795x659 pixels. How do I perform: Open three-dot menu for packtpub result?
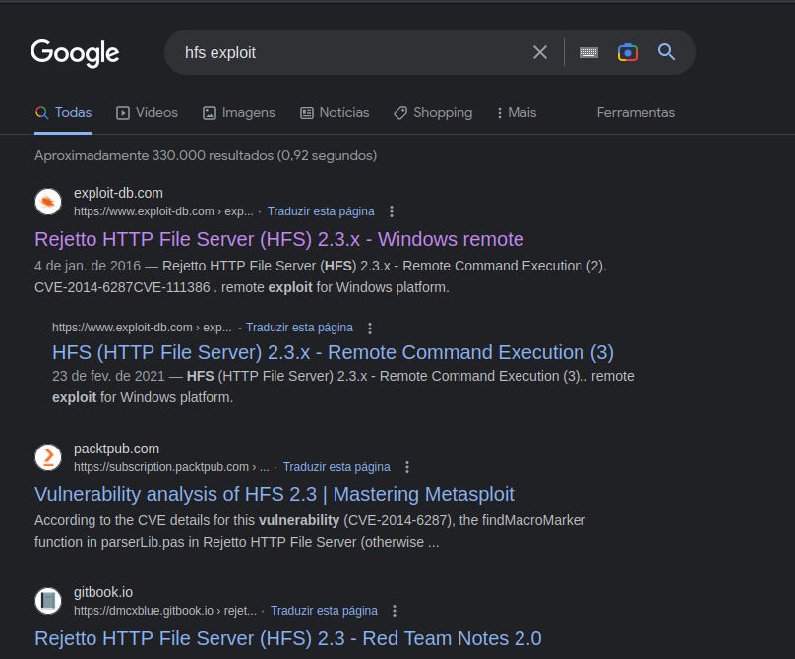tap(407, 467)
